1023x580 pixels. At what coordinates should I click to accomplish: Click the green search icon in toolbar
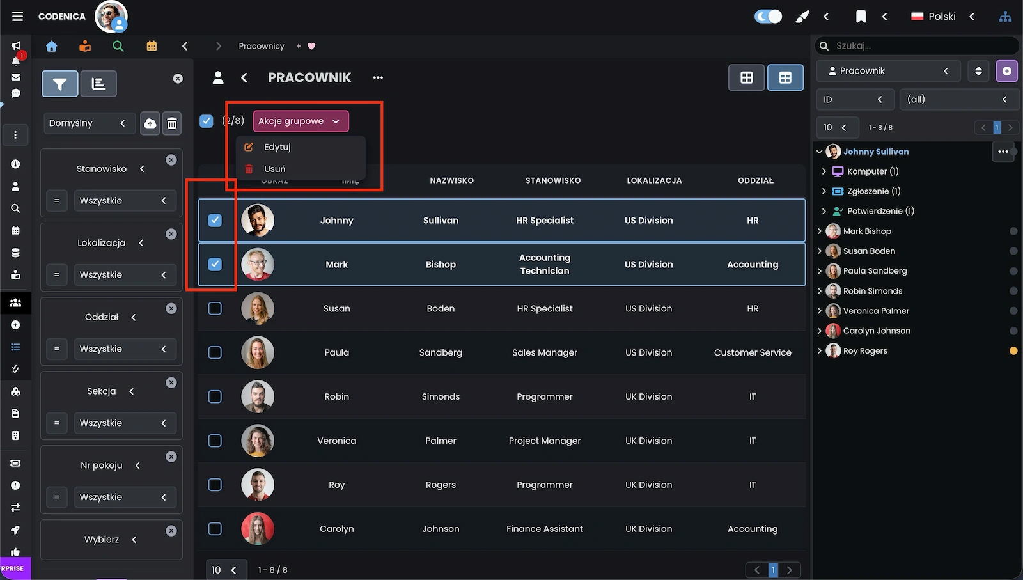coord(118,46)
